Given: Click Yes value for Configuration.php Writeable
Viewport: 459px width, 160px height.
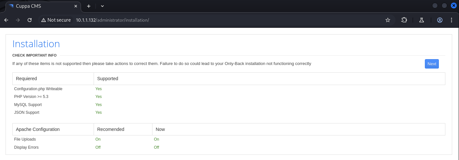Looking at the screenshot, I should pyautogui.click(x=98, y=89).
